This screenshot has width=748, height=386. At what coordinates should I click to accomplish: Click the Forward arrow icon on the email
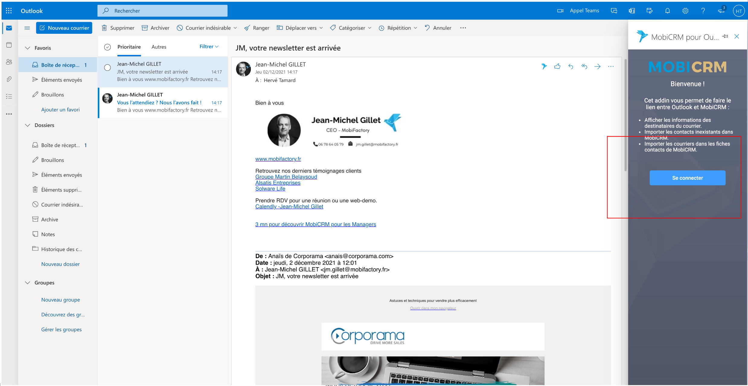(x=597, y=66)
